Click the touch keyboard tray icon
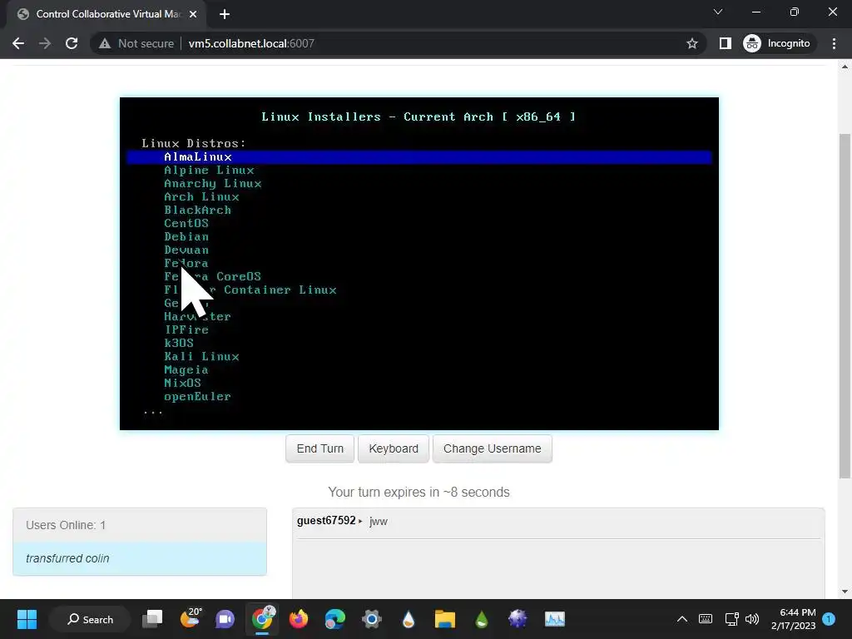852x639 pixels. point(706,619)
